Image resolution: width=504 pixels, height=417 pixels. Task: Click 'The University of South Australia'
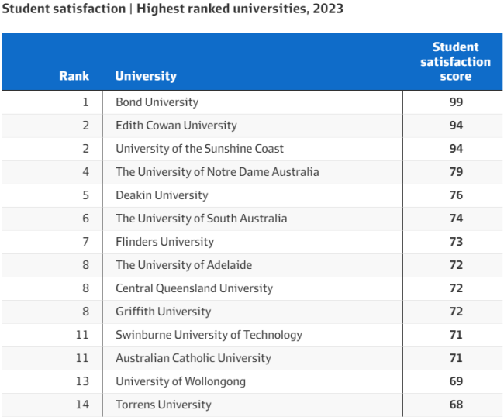202,219
